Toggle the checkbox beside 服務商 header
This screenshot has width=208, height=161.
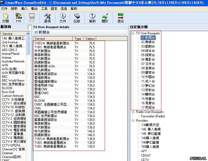(30, 27)
